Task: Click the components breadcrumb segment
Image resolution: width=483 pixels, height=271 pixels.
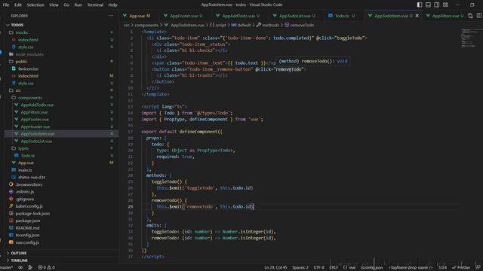Action: [x=146, y=25]
